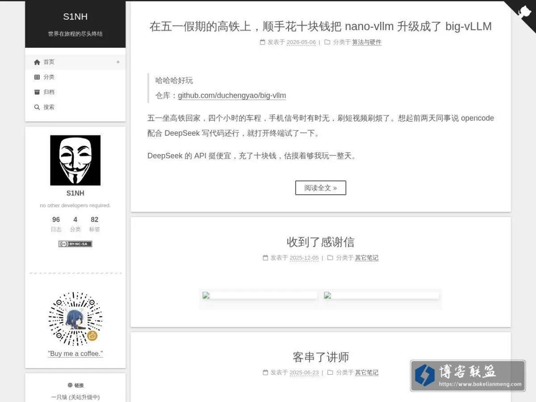Click the grid icon beside 分类
This screenshot has height=402, width=536.
[37, 77]
